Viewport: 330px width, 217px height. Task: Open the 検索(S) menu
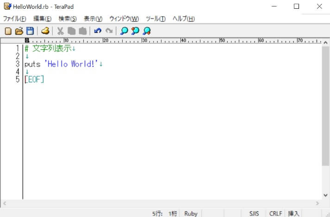pyautogui.click(x=68, y=19)
